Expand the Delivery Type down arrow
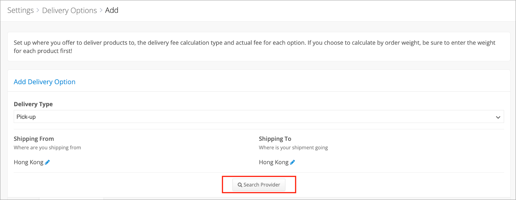This screenshot has height=200, width=516. [x=498, y=117]
